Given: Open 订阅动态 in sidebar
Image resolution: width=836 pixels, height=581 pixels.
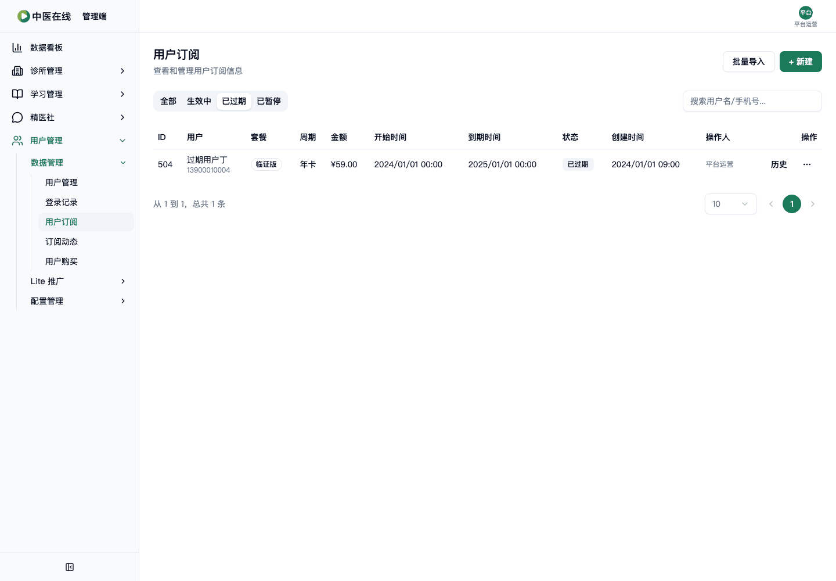Looking at the screenshot, I should (86, 242).
